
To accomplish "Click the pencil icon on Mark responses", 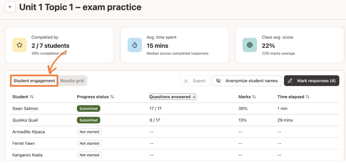I will point(290,81).
